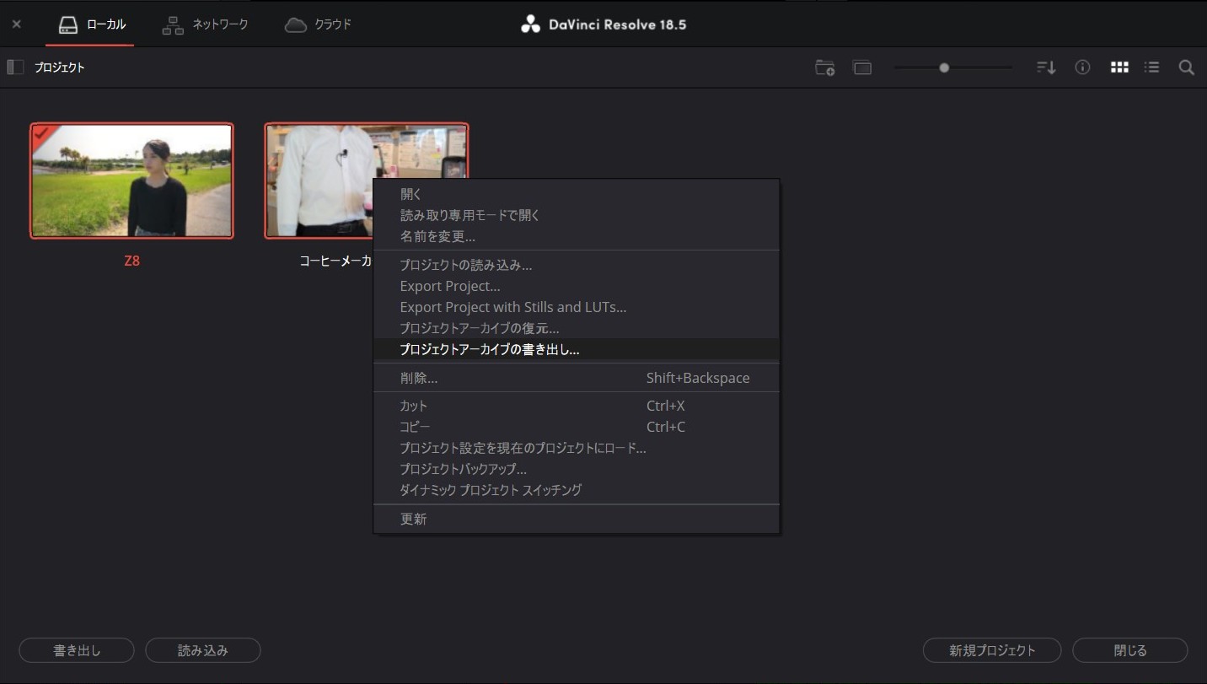Switch to the ネットワーク tab
This screenshot has width=1207, height=684.
205,24
